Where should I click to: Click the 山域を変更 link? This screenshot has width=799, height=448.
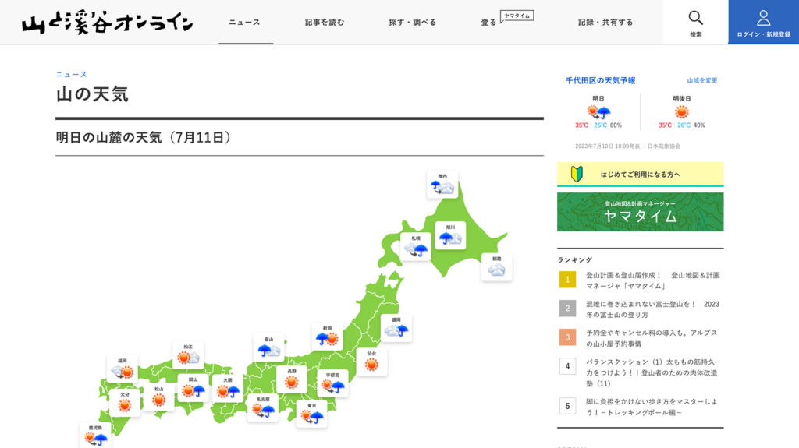(701, 80)
